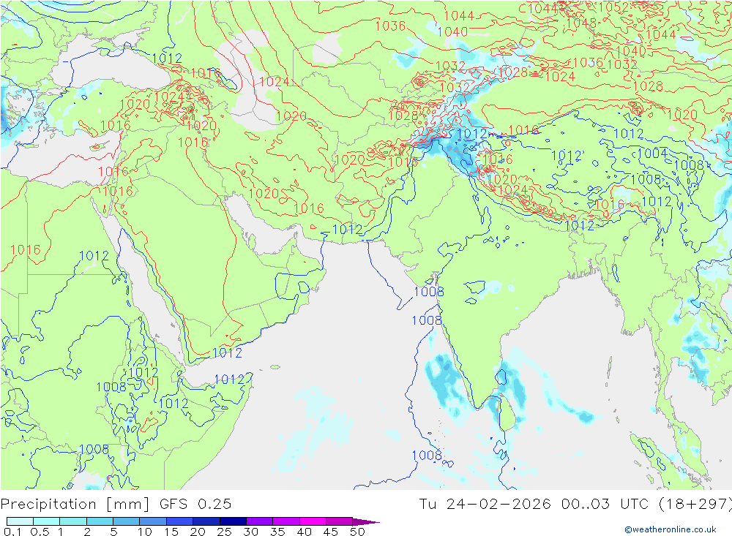Select the 1–2 mm legend color swatch

tap(72, 521)
